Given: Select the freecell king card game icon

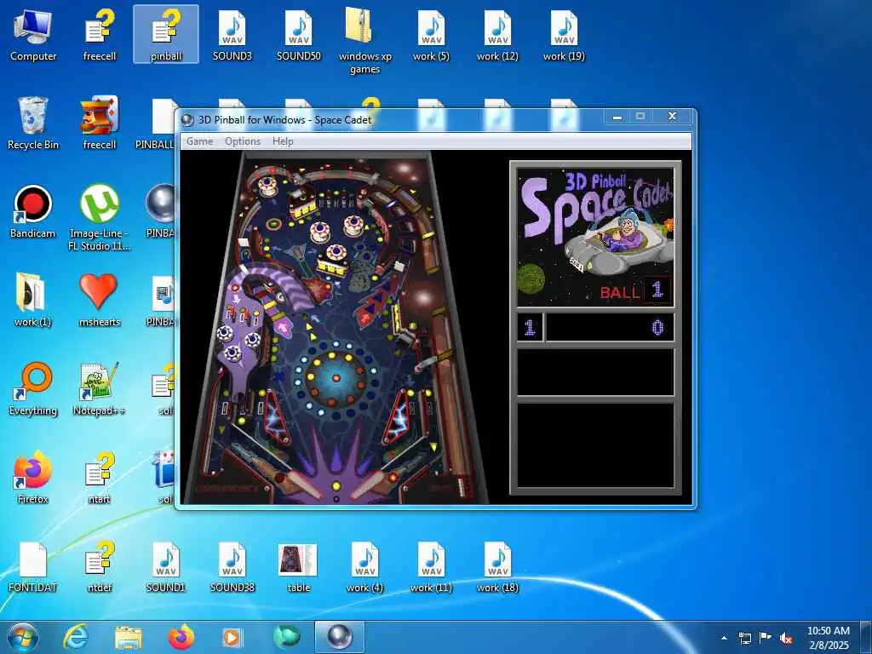Looking at the screenshot, I should [100, 123].
